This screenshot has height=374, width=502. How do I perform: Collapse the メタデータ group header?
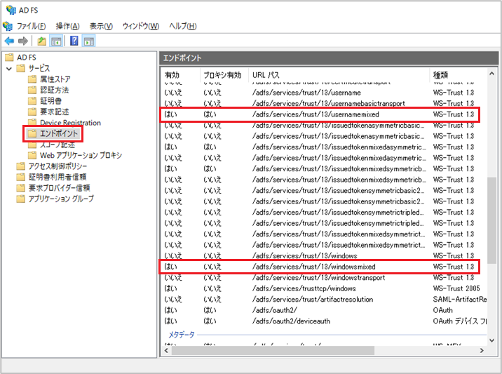[181, 335]
